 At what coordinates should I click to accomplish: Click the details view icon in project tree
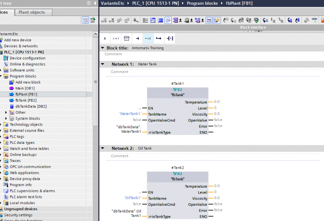point(86,20)
